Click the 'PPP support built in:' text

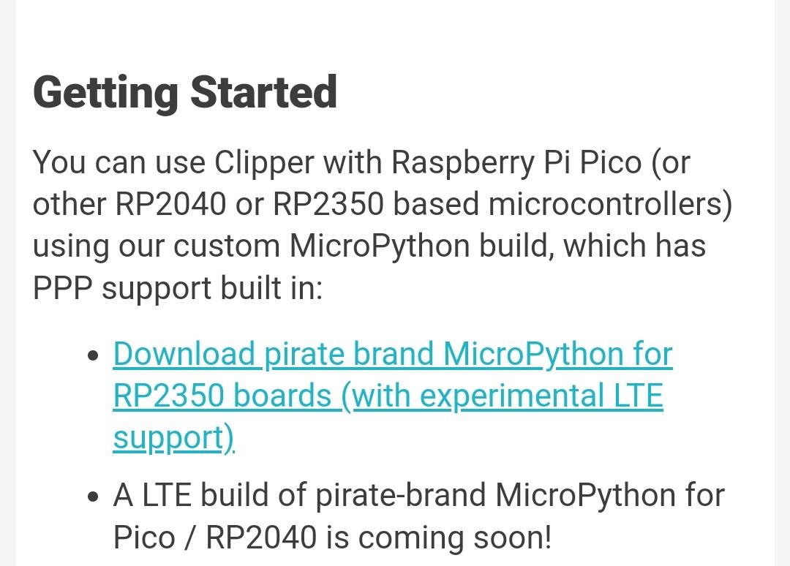tap(178, 289)
